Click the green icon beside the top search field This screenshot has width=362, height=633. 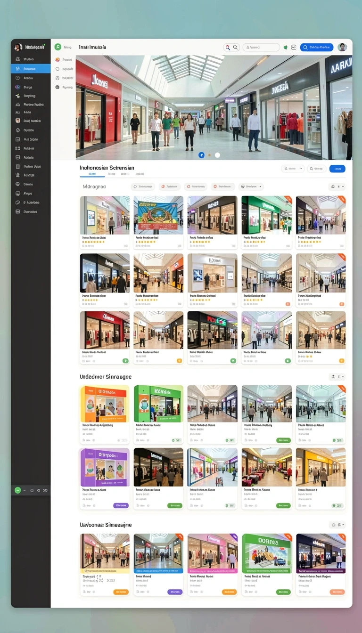[285, 47]
